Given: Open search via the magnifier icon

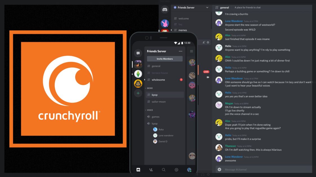Looking at the screenshot, I should click(163, 169).
